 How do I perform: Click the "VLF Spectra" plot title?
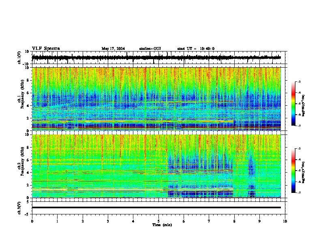pos(46,49)
